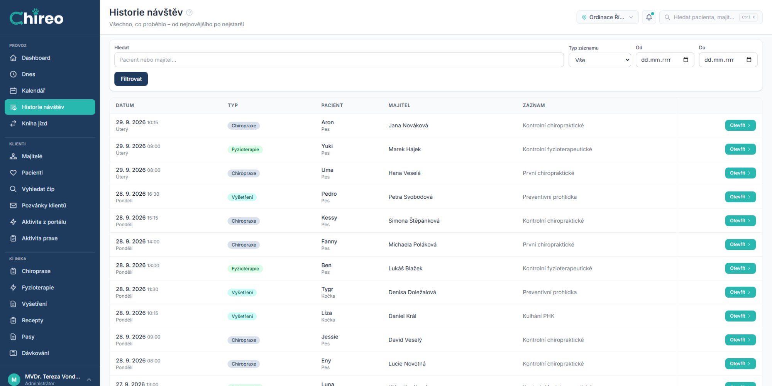Click owner name Lucie Novotná

[x=407, y=364]
